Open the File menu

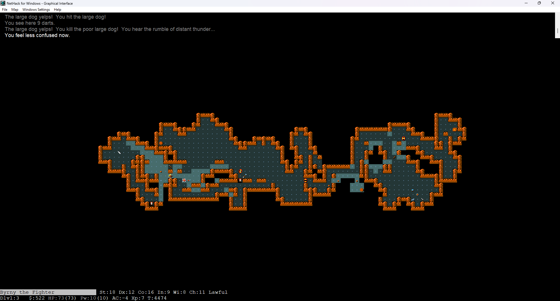(x=5, y=10)
